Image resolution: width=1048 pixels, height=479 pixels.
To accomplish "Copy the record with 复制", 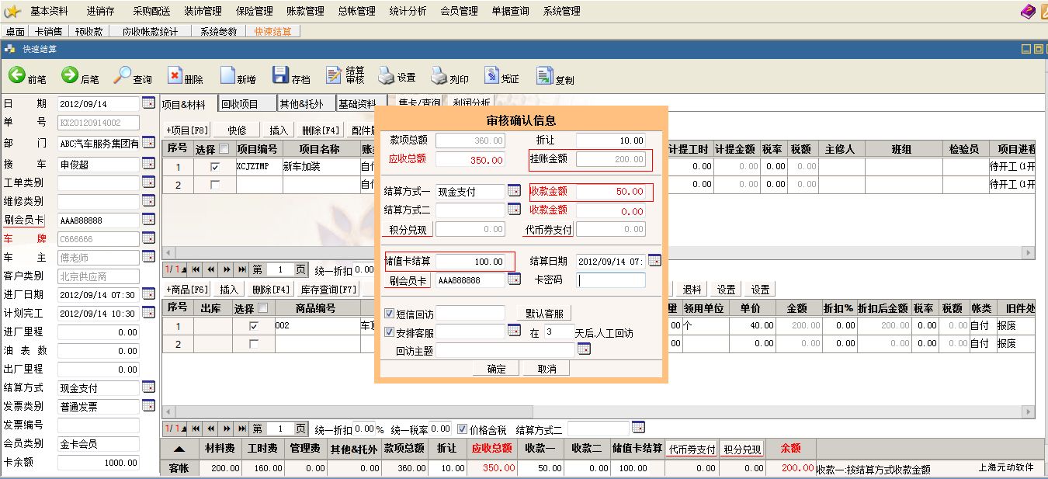I will 555,76.
